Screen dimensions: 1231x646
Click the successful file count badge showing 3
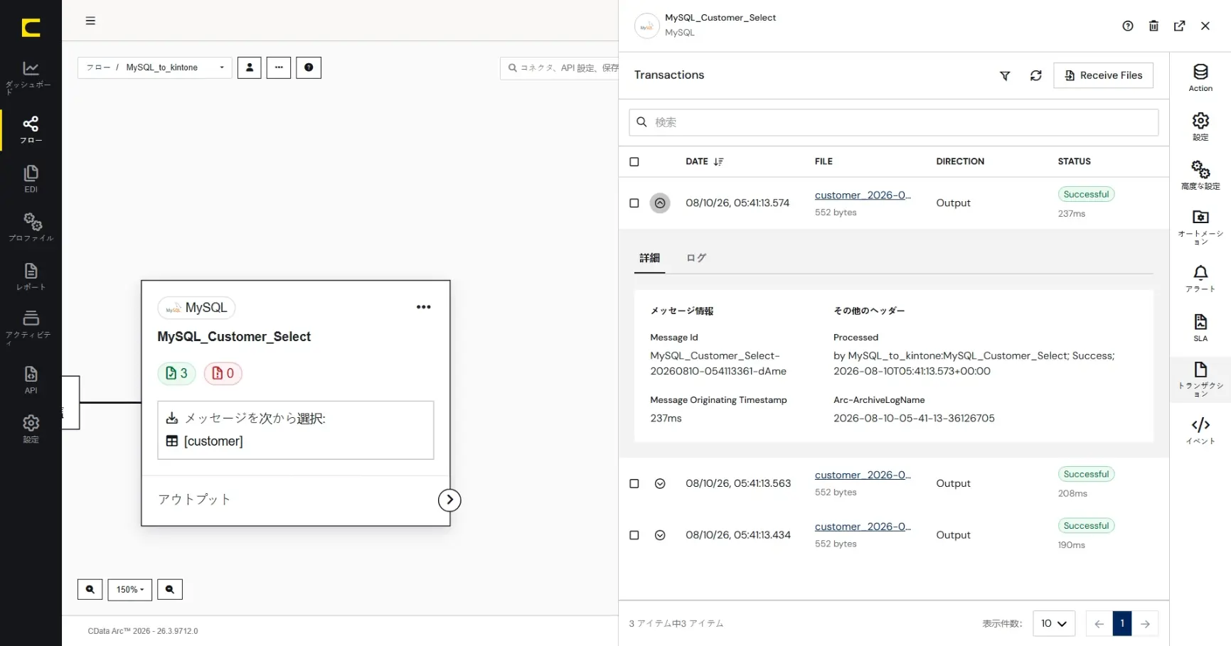pos(176,373)
